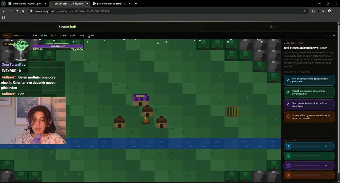Click the chat vote bar for D
Viewport: 340px width, 183px height.
click(309, 175)
